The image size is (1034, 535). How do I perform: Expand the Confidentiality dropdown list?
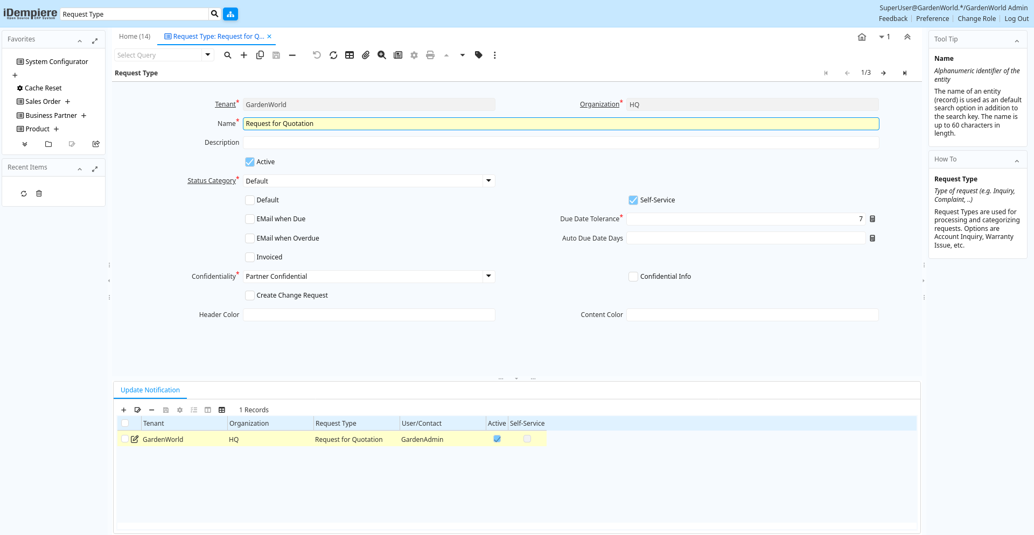[x=488, y=276]
